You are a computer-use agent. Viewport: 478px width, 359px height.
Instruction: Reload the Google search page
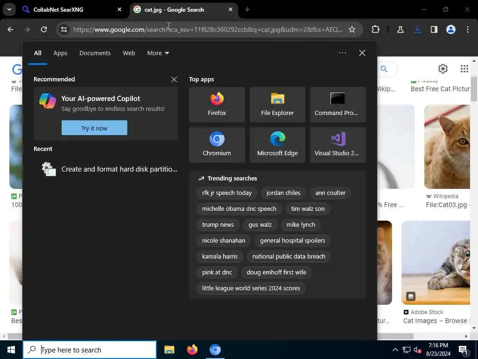pos(44,29)
